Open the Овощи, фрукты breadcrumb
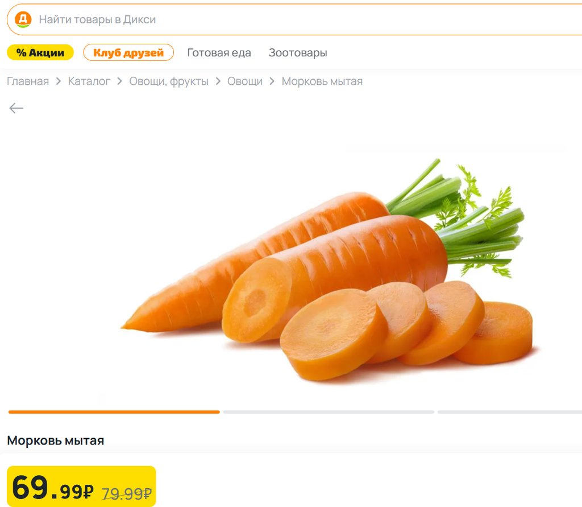The image size is (582, 507). pyautogui.click(x=169, y=81)
